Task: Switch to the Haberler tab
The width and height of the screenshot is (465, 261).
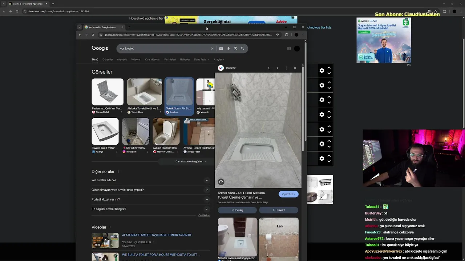Action: click(185, 59)
